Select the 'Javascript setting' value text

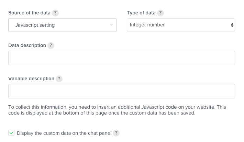pyautogui.click(x=35, y=25)
